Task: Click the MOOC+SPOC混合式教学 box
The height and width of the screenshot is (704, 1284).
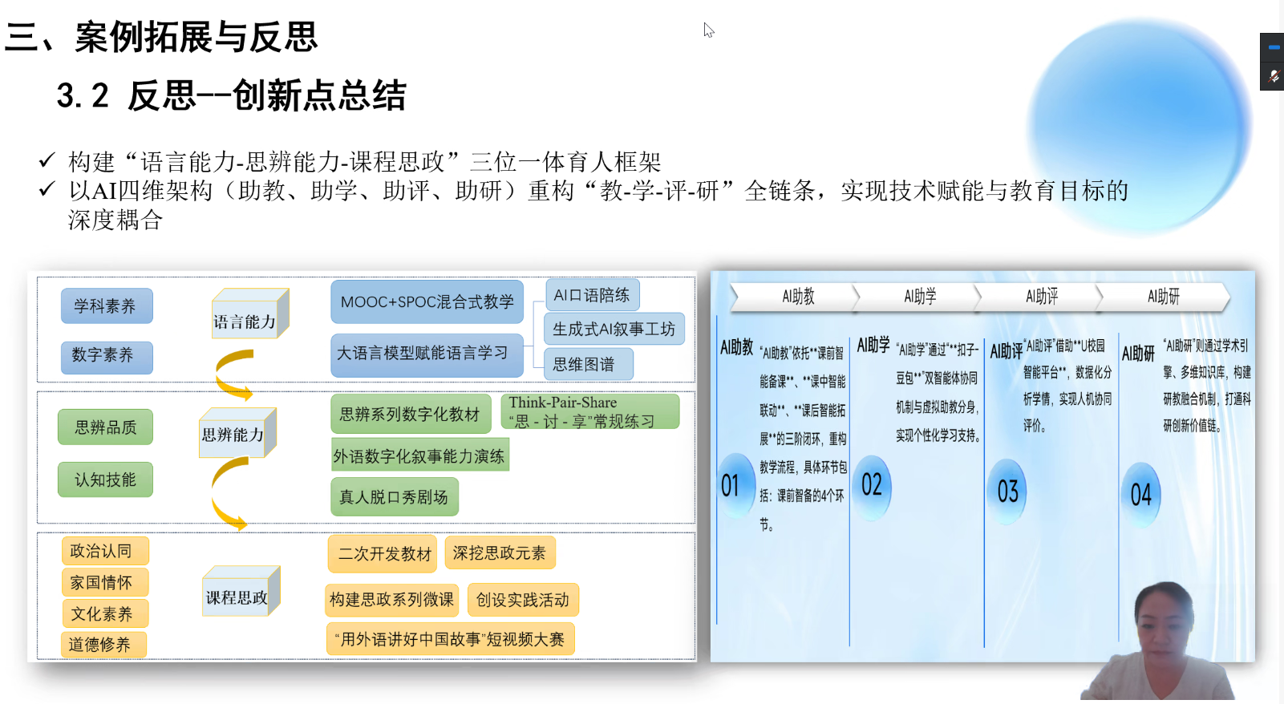Action: tap(427, 302)
